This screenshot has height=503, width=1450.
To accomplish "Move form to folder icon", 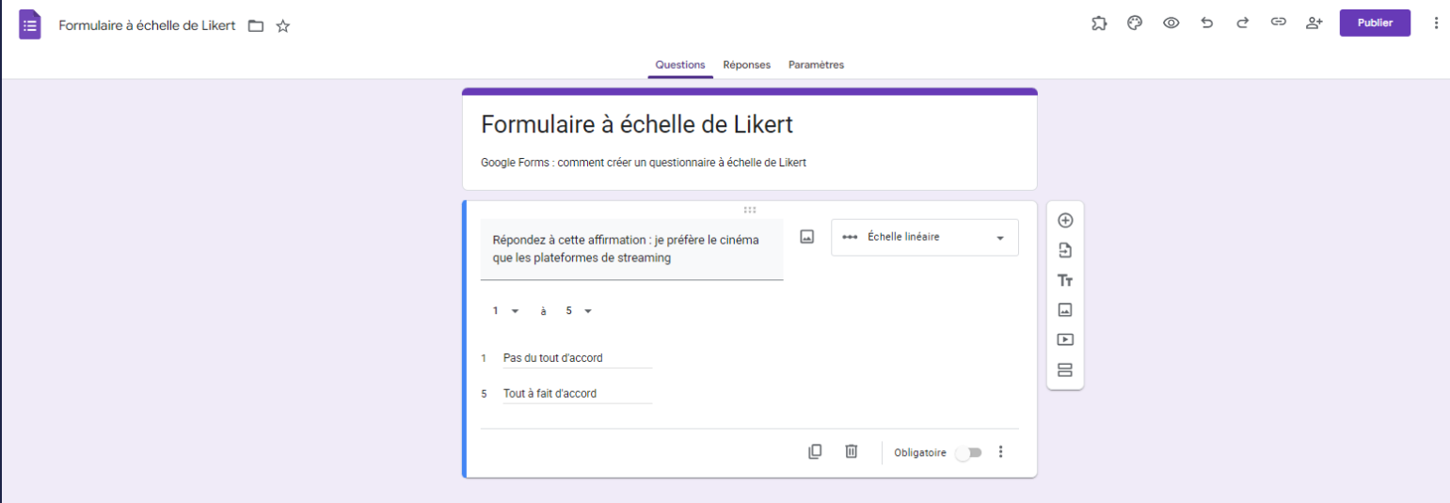I will (x=255, y=26).
